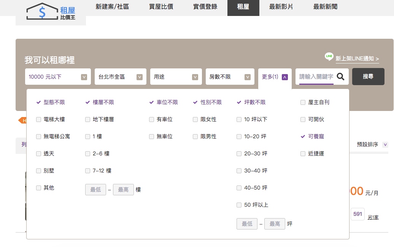Uncheck the 可養寵 filter
The image size is (394, 247).
pos(303,136)
